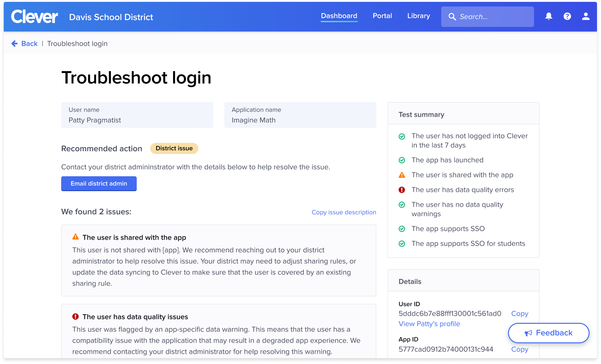601x364 pixels.
Task: Open the Portal tab
Action: pyautogui.click(x=383, y=17)
